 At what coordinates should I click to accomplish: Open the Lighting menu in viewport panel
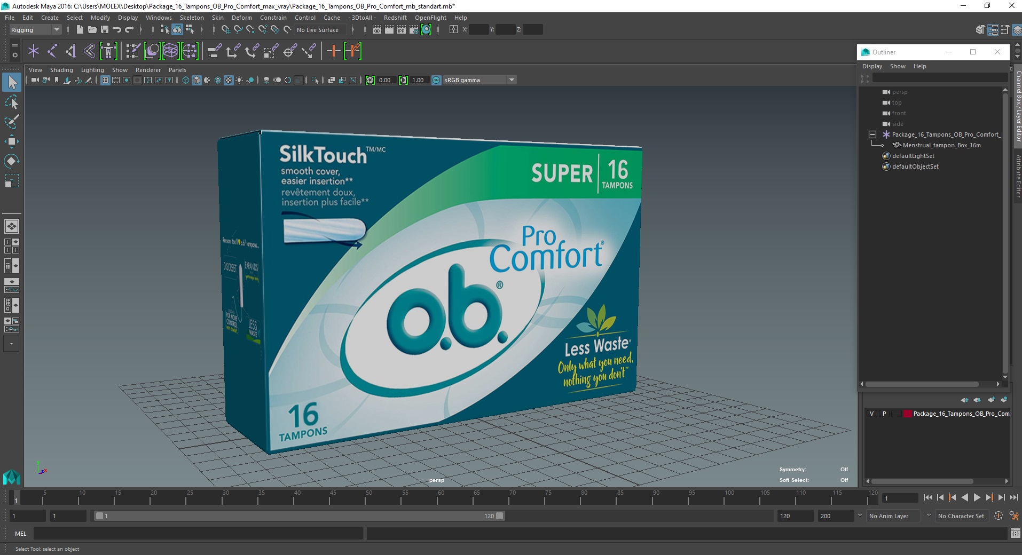[x=92, y=70]
